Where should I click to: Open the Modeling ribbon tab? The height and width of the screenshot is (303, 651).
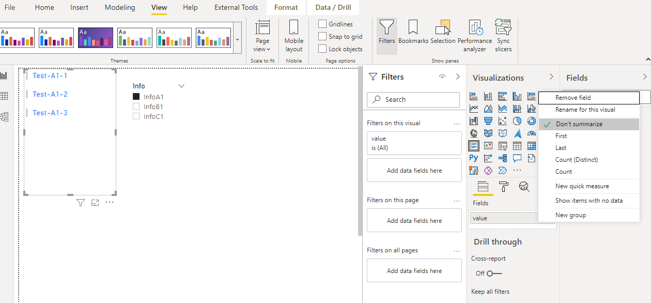120,7
